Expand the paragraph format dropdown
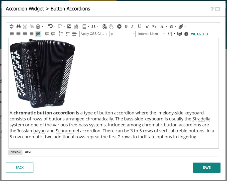Viewport: 227px width, 181px height. (x=122, y=34)
